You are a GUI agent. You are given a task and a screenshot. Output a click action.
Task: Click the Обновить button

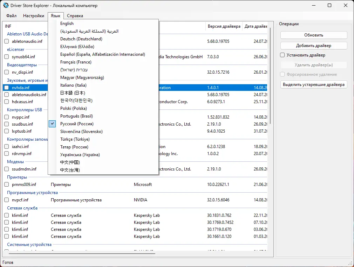313,35
